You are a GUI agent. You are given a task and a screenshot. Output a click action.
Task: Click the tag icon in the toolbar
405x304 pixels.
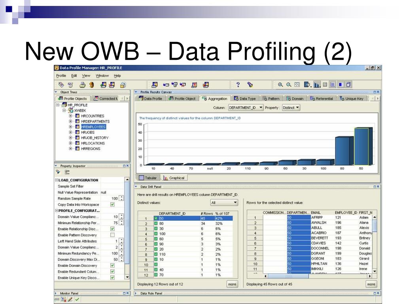(x=61, y=85)
